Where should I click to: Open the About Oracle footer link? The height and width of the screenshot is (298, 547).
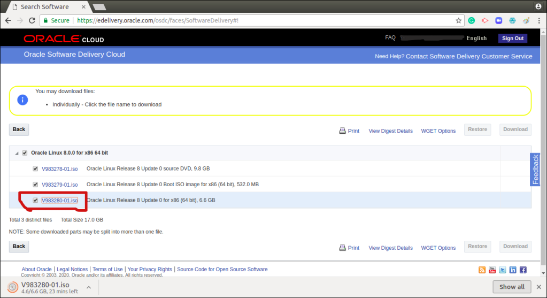pyautogui.click(x=37, y=270)
